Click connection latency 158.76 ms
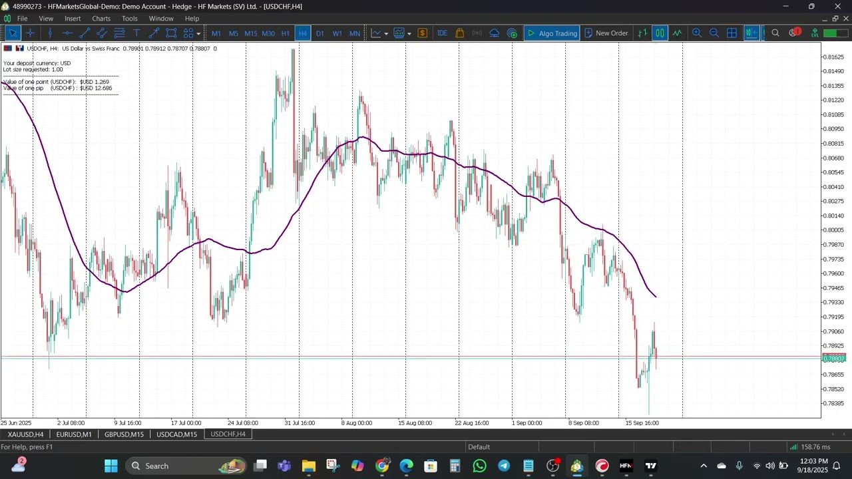The width and height of the screenshot is (852, 479). pos(811,447)
